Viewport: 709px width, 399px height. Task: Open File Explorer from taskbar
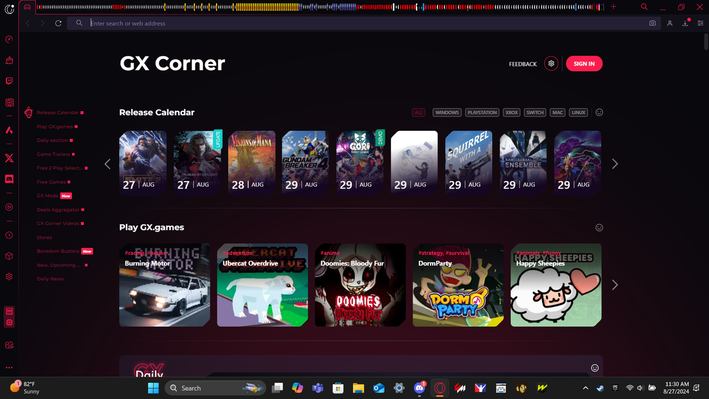coord(358,388)
